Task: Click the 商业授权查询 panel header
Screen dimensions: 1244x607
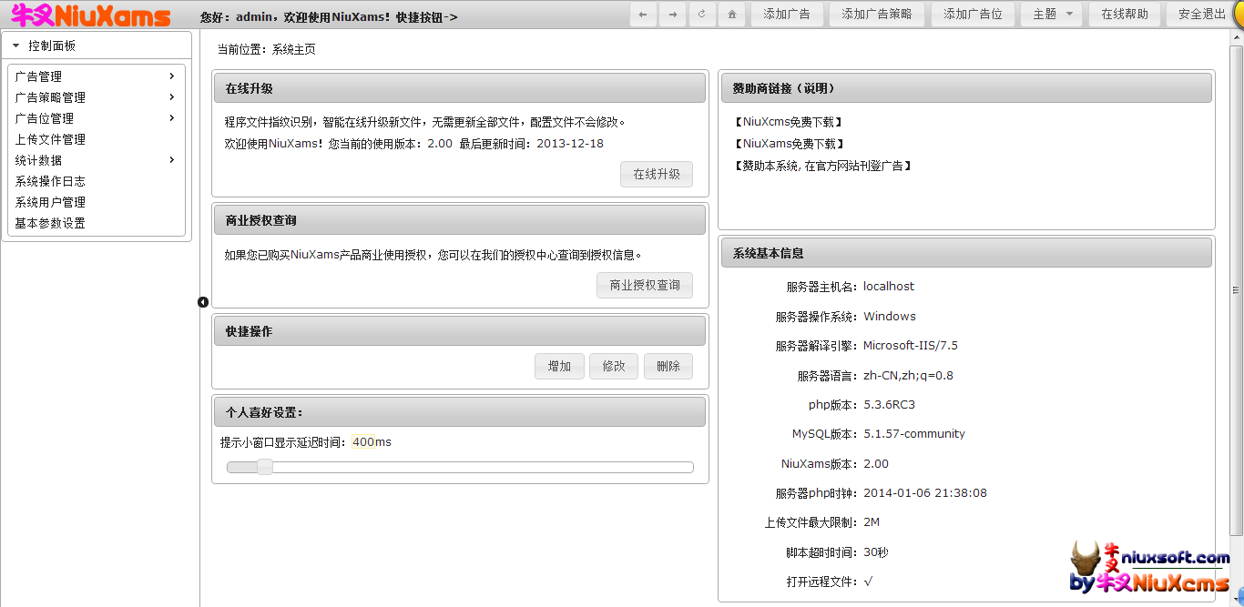Action: click(460, 220)
